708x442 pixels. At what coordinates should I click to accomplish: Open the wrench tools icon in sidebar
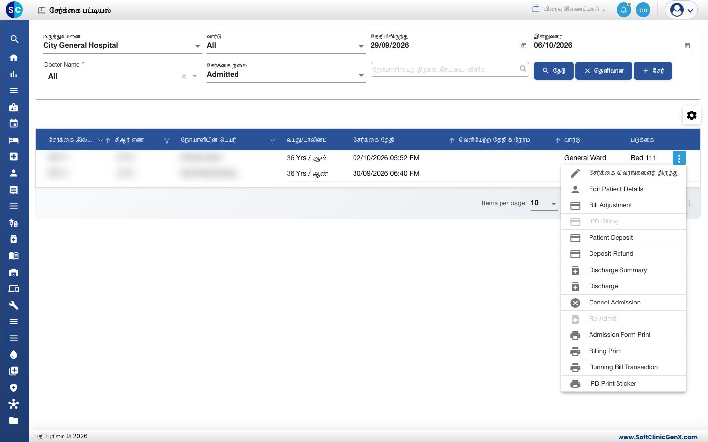tap(14, 305)
